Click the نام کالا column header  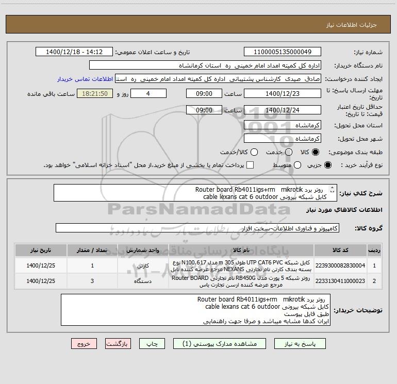point(241,250)
